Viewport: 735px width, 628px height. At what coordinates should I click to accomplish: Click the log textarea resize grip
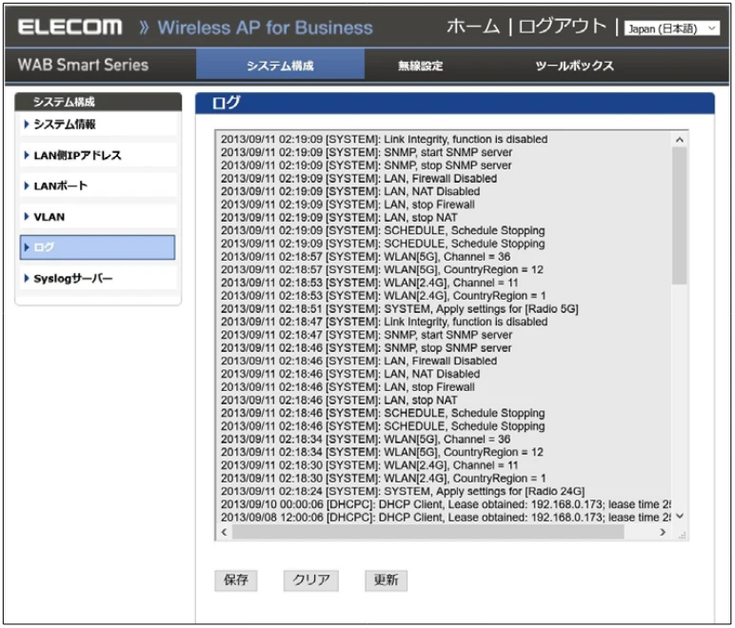click(x=682, y=535)
